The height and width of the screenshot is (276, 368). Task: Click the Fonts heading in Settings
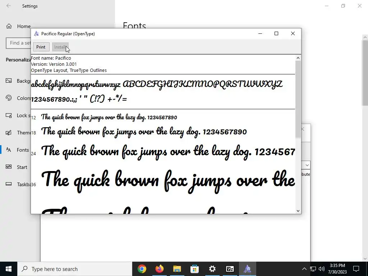click(x=134, y=25)
